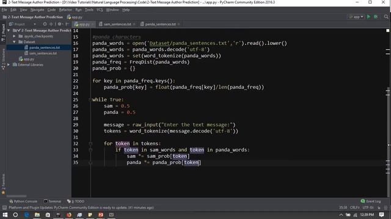Click the CRLF line separator indicator
This screenshot has height=219, width=391.
pyautogui.click(x=355, y=207)
